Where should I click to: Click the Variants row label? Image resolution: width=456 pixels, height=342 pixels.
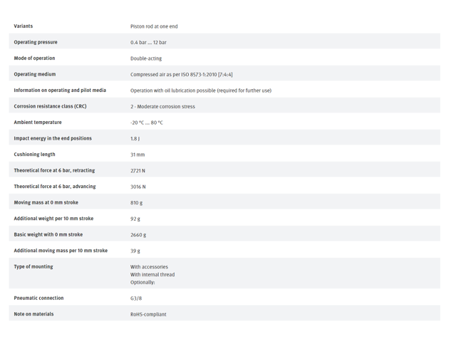[x=24, y=26]
